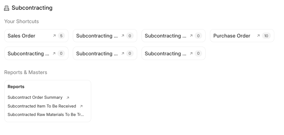This screenshot has height=135, width=284.
Task: Click the Your Shortcuts section label
Action: tap(22, 22)
